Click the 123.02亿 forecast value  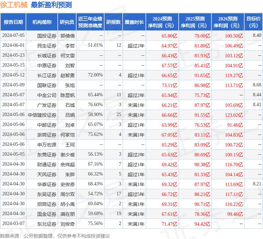click(234, 115)
